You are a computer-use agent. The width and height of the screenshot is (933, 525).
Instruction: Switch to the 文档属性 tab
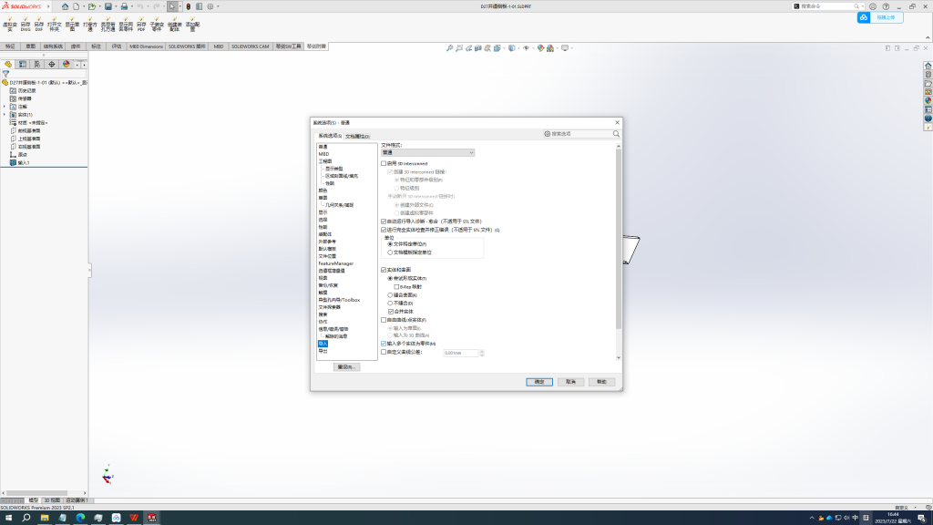tap(357, 136)
